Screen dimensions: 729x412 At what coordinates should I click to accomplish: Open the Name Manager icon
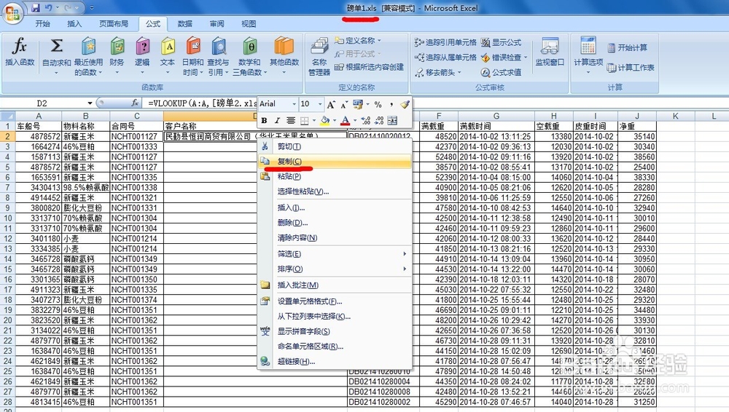319,47
